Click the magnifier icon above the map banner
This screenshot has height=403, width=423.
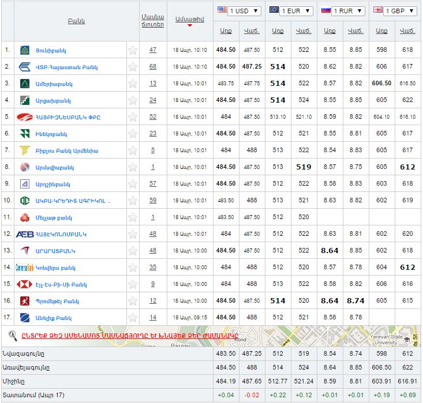coord(12,334)
